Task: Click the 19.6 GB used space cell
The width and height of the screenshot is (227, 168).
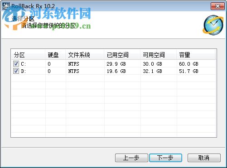Action: coord(116,71)
